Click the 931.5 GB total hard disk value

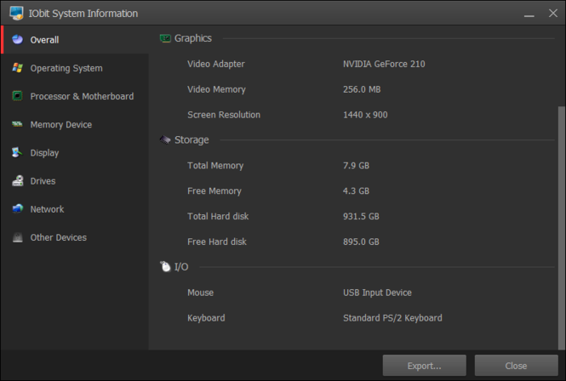(361, 216)
